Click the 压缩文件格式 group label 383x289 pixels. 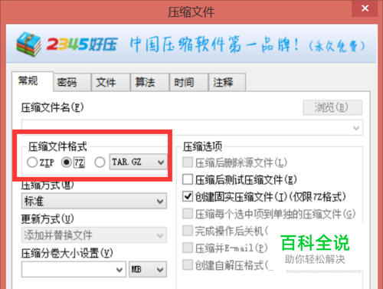pyautogui.click(x=57, y=146)
